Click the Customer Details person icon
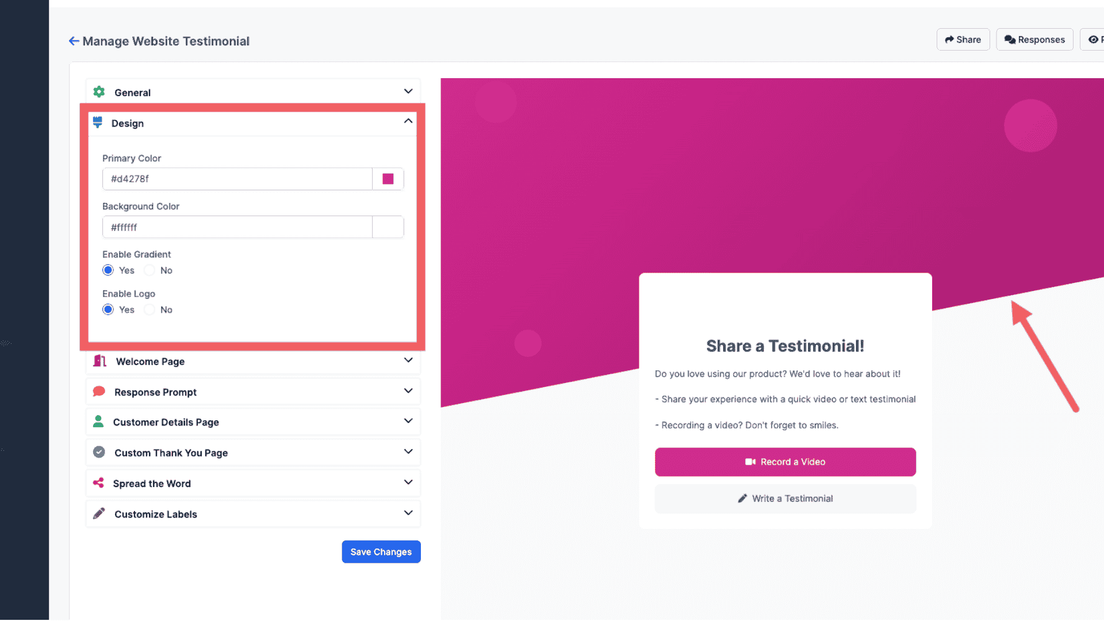 point(98,421)
